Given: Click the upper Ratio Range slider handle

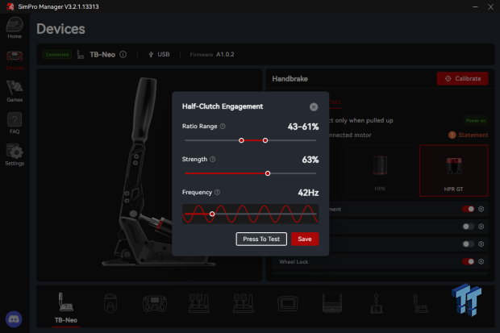Looking at the screenshot, I should click(265, 140).
